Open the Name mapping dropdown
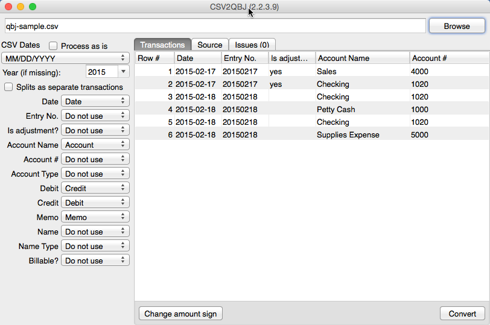The width and height of the screenshot is (490, 325). 95,232
